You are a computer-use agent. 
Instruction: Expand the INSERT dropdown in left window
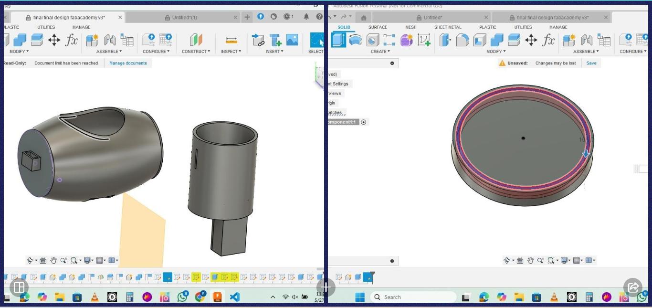pyautogui.click(x=274, y=51)
